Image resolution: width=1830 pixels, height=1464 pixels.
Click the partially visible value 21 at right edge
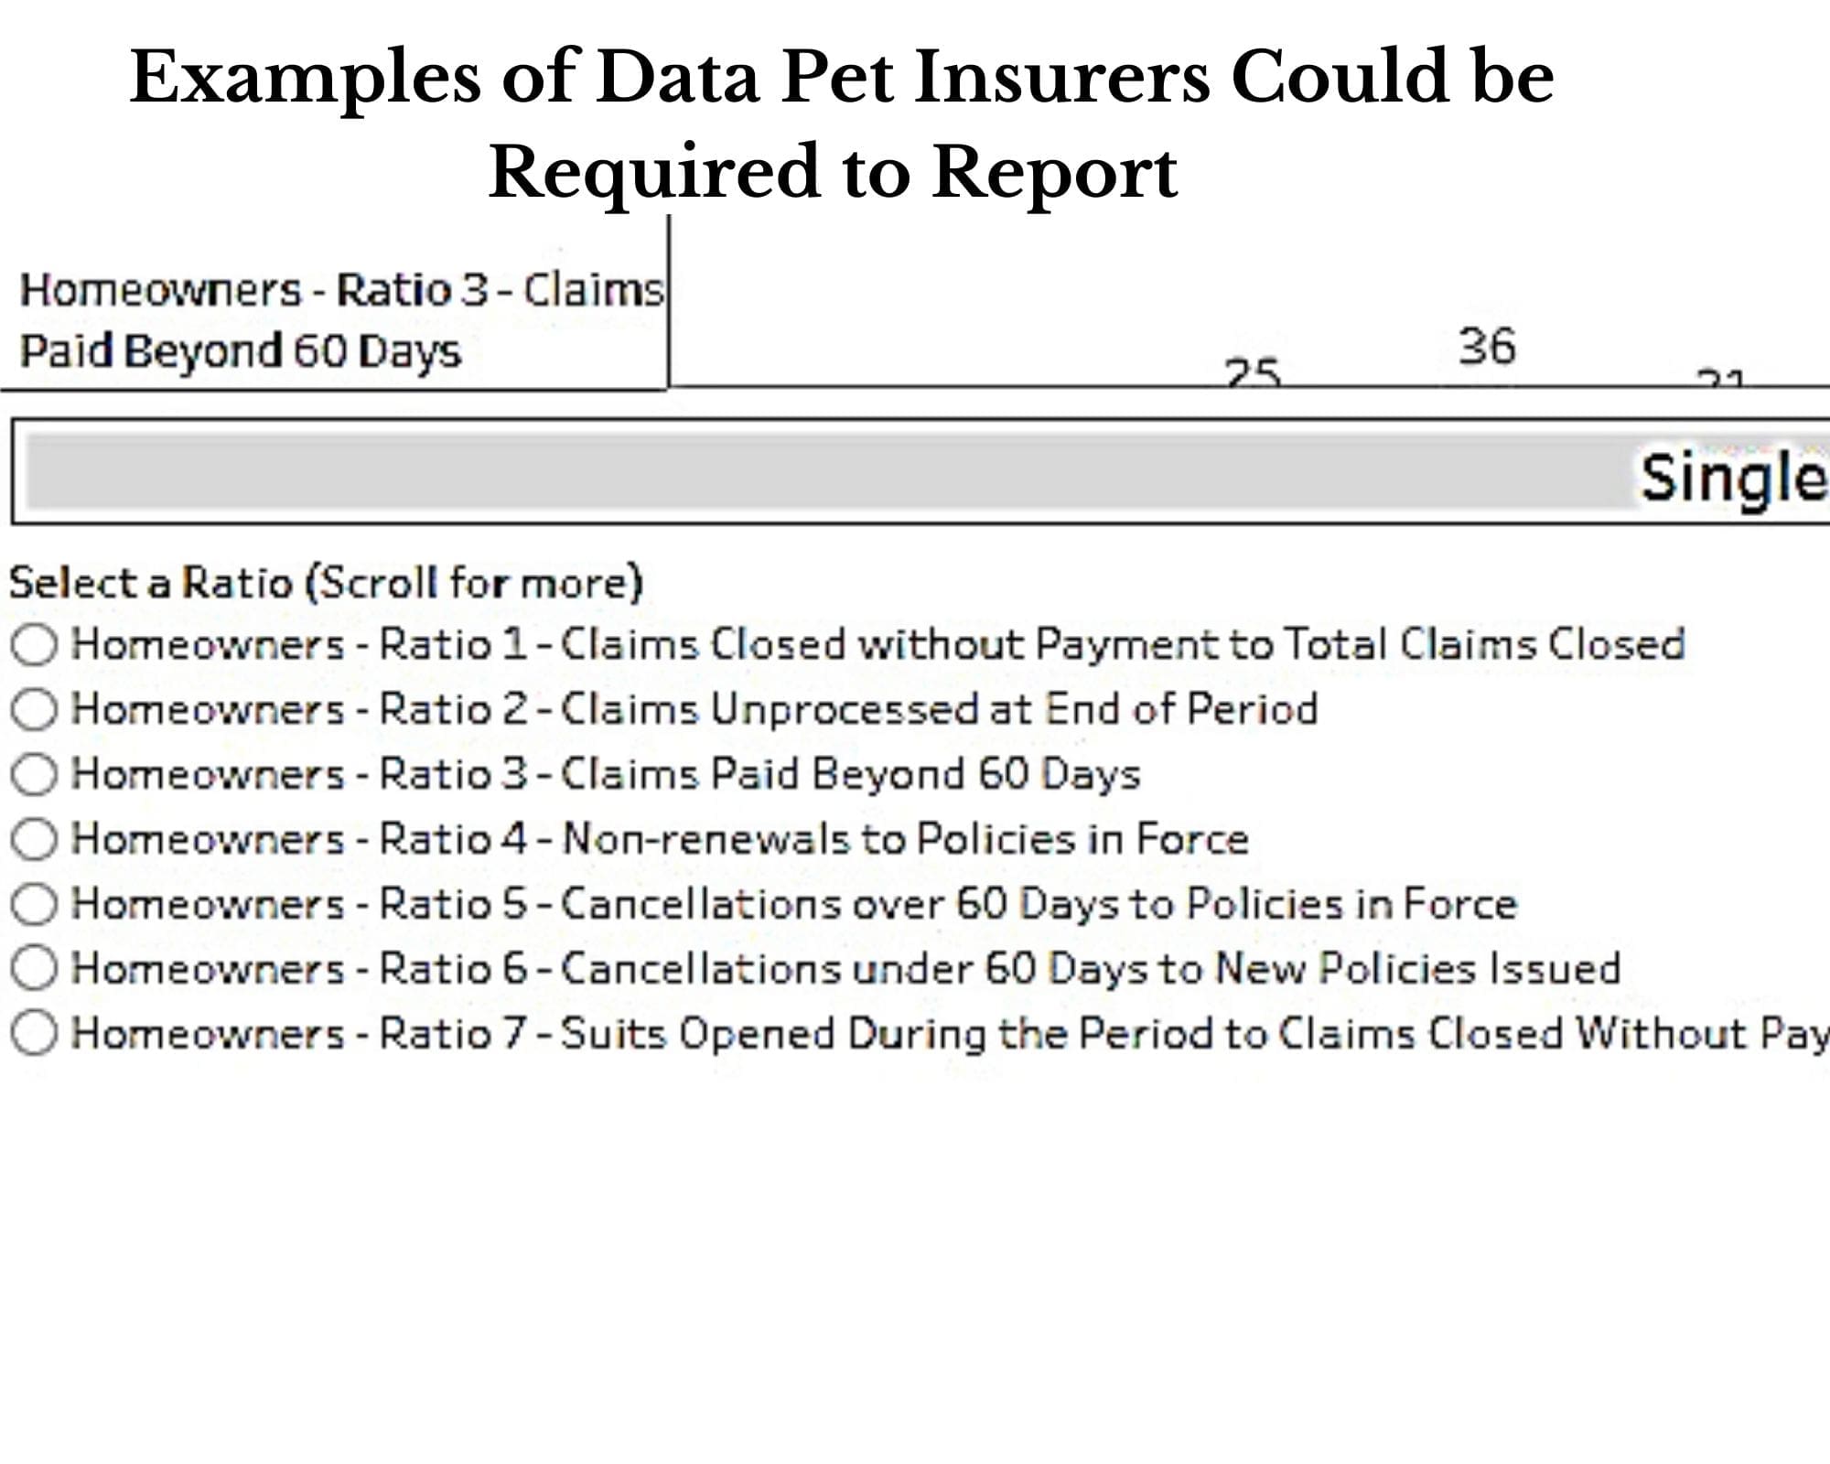point(1721,377)
